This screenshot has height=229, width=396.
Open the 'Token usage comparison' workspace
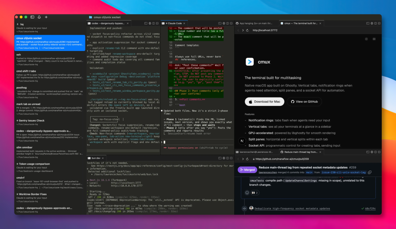point(50,167)
